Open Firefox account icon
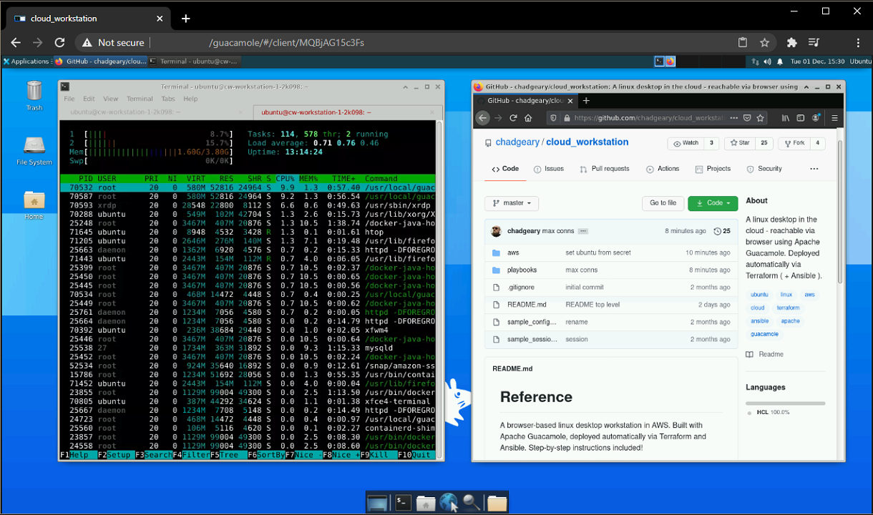873x515 pixels. (x=816, y=118)
